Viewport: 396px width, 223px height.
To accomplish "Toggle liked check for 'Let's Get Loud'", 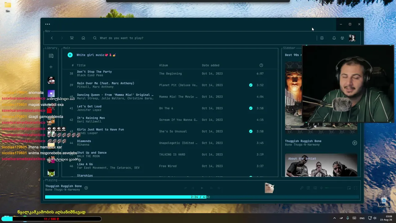I will (251, 108).
